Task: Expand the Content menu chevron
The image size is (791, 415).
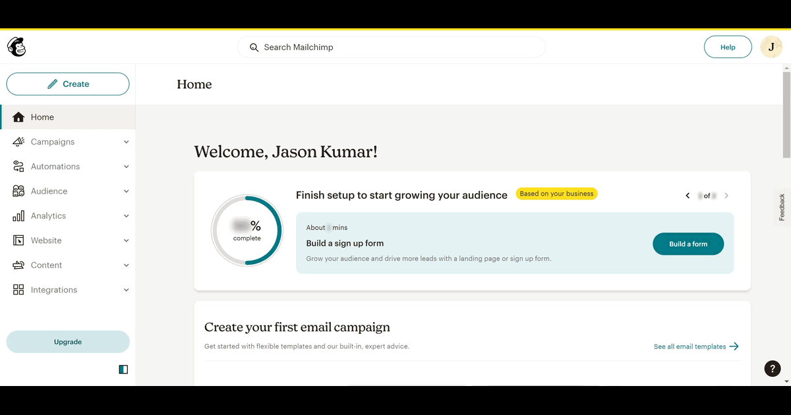Action: click(x=127, y=265)
